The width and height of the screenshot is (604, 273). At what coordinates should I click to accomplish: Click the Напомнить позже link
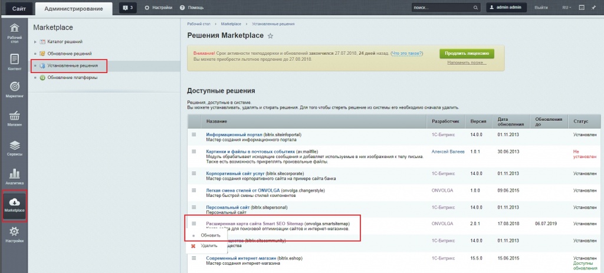(x=465, y=63)
